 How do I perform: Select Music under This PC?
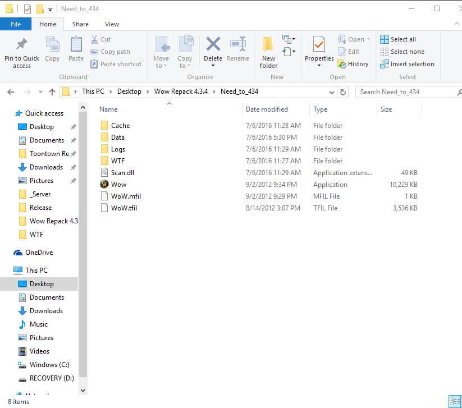(x=33, y=324)
